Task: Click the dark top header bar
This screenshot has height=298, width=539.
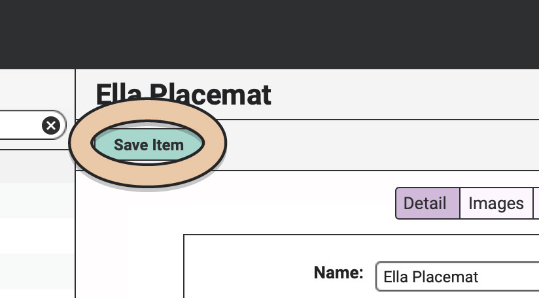Action: pos(269,35)
